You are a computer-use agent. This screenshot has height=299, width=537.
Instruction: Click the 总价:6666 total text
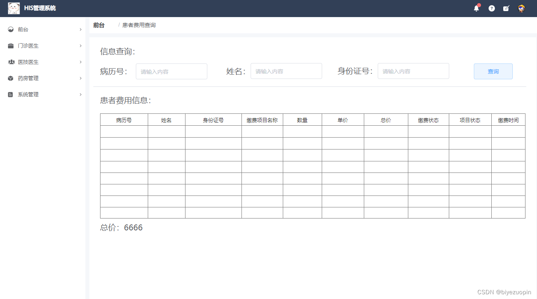(121, 228)
